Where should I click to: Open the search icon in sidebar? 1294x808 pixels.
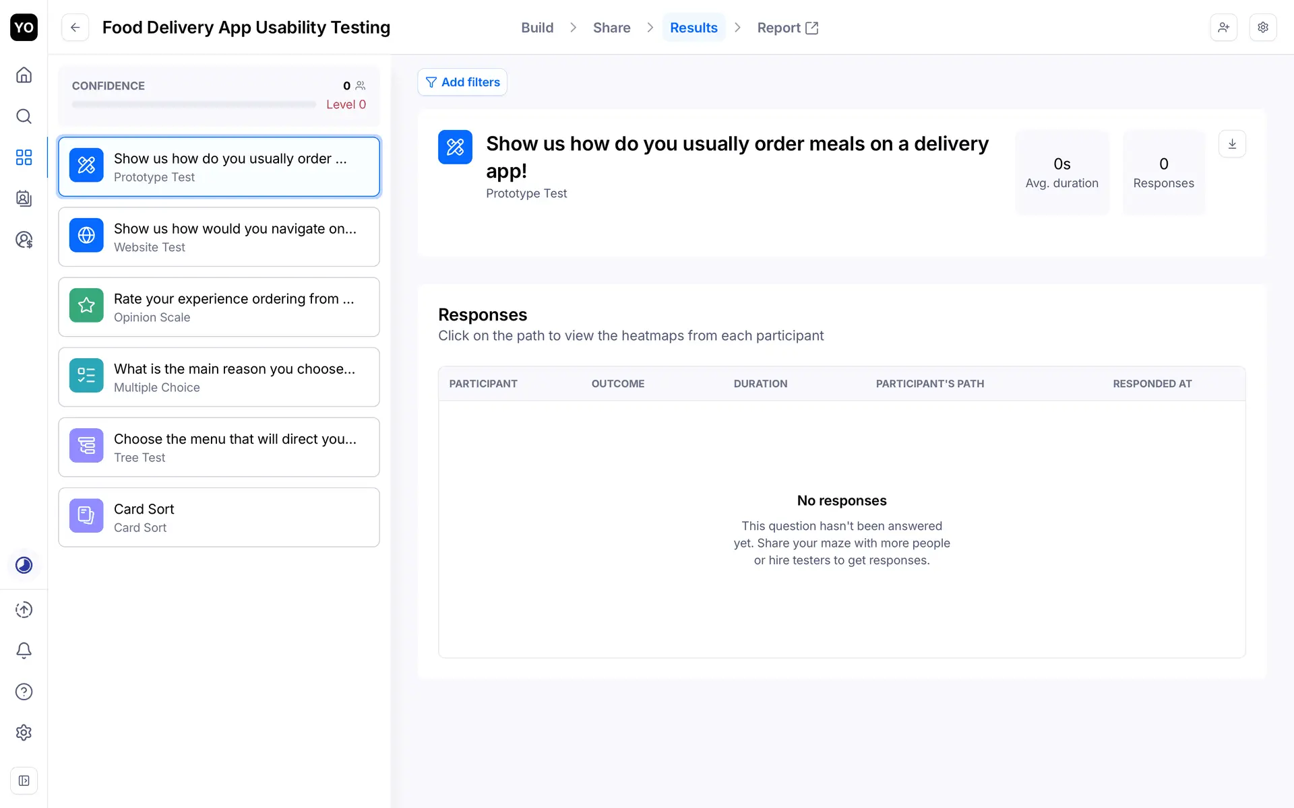point(24,116)
